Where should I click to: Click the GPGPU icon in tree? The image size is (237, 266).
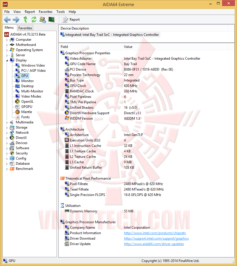pos(17,107)
